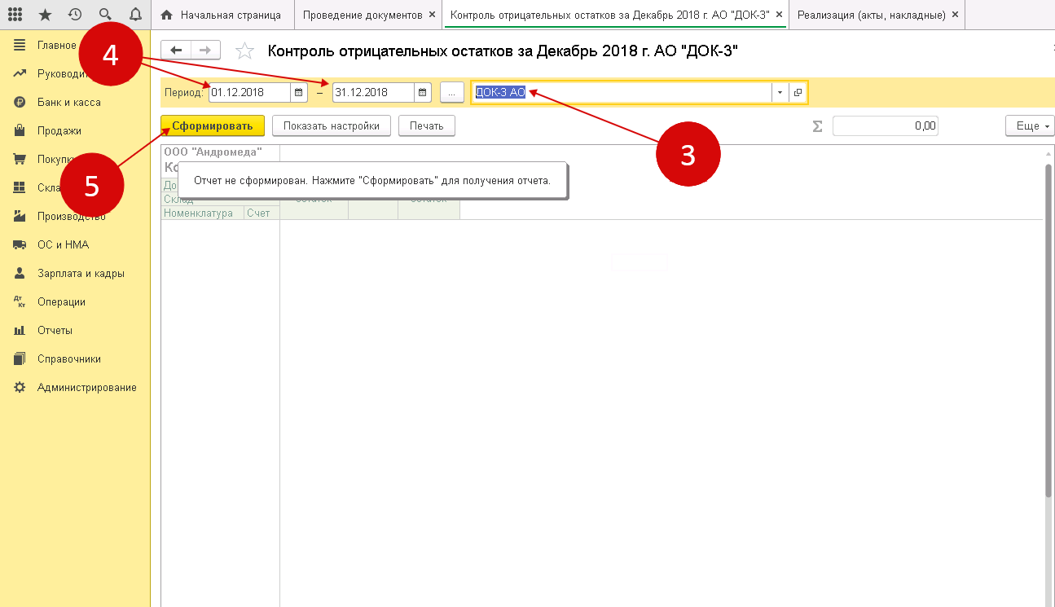1055x607 pixels.
Task: Open favorites via star icon
Action: coord(45,14)
